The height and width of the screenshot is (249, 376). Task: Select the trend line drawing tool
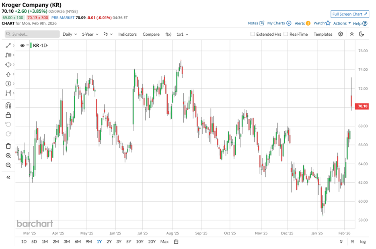click(8, 45)
